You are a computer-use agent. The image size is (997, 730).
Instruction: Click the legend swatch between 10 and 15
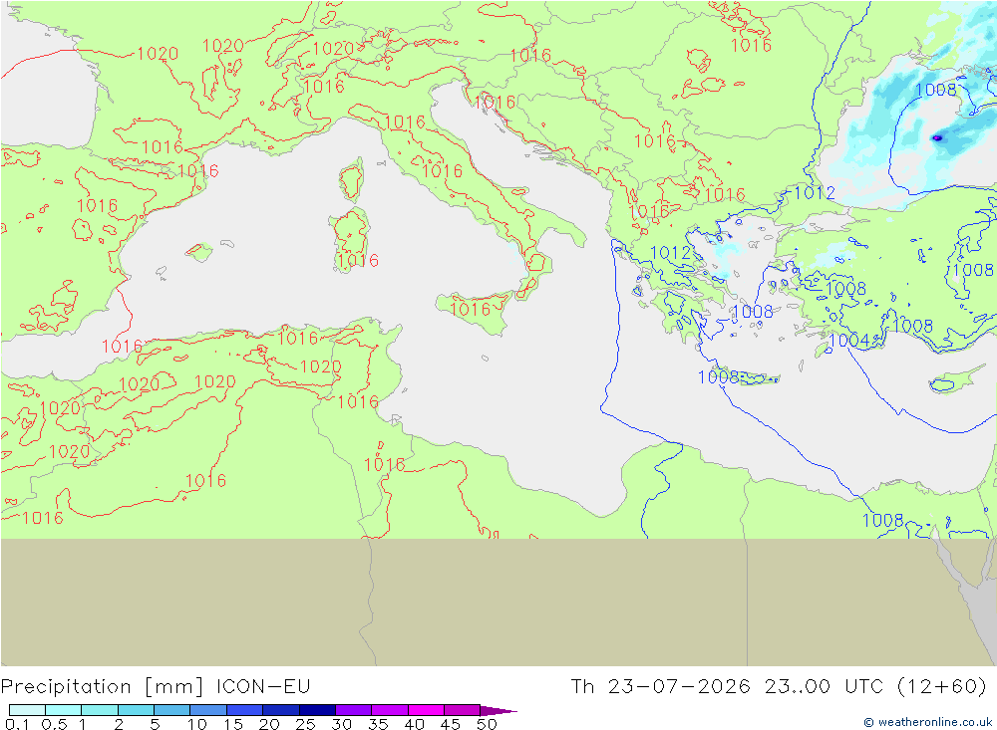click(208, 710)
